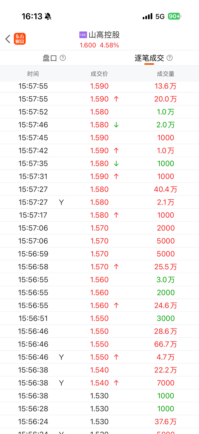Tap the purple HK market badge
This screenshot has height=434, width=199.
[83, 35]
